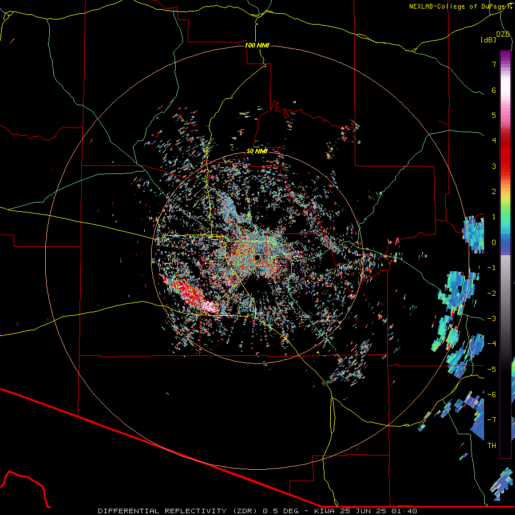This screenshot has width=515, height=515.
Task: Click the ZDR color scale bar
Action: pos(505,254)
